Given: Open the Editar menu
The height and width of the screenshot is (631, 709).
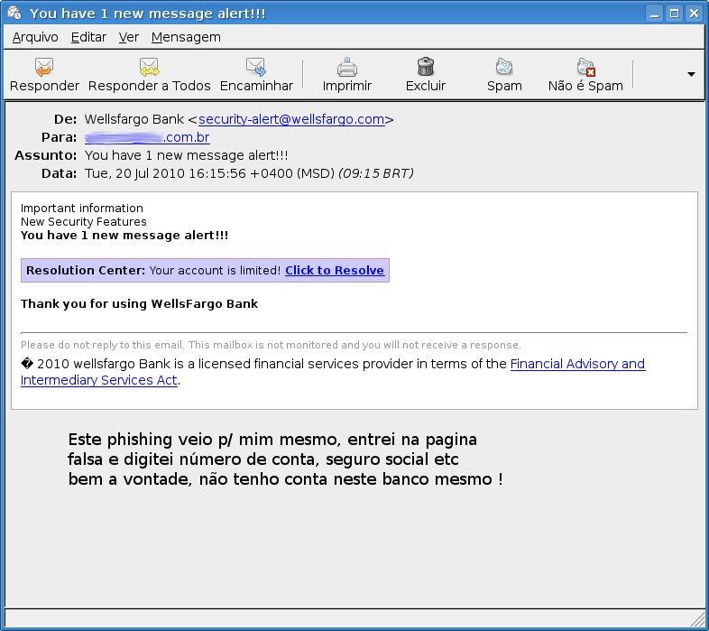Looking at the screenshot, I should [x=88, y=37].
